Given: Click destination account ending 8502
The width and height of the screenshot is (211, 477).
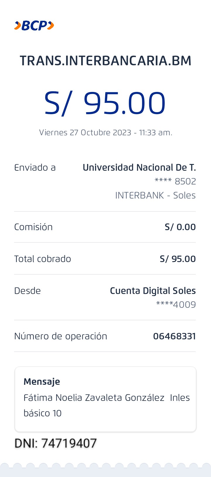Looking at the screenshot, I should pos(175,182).
